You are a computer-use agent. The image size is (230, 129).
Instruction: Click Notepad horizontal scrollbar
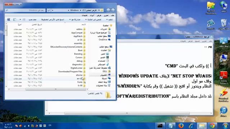(127, 113)
